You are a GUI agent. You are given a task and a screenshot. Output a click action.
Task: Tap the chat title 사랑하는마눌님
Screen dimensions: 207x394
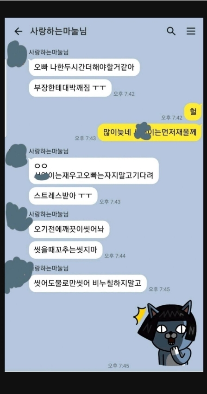click(x=58, y=32)
